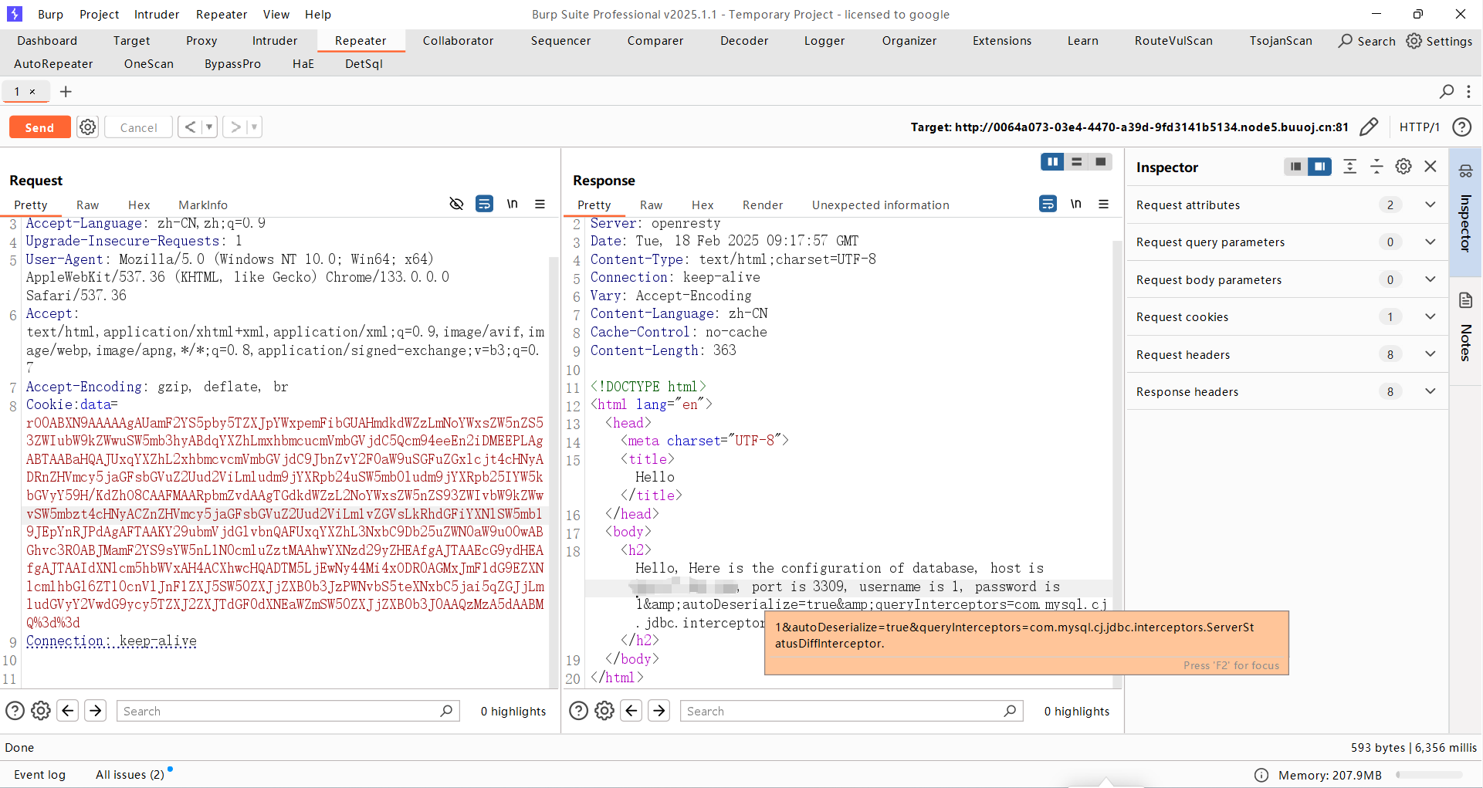
Task: Open history back dropdown arrow
Action: pyautogui.click(x=209, y=127)
